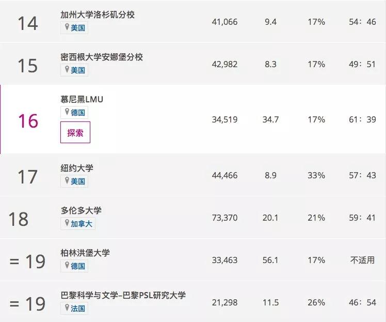Open the 加州大学洛杉矶分校 university link
386x322 pixels.
[x=98, y=14]
